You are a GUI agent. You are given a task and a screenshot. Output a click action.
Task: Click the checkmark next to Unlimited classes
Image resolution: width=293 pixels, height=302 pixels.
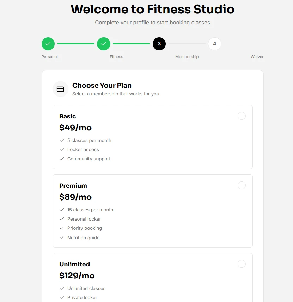62,288
